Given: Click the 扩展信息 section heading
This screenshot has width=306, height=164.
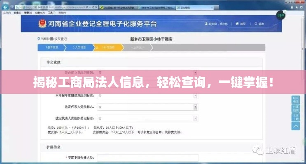Looking at the screenshot, I should click(54, 147).
